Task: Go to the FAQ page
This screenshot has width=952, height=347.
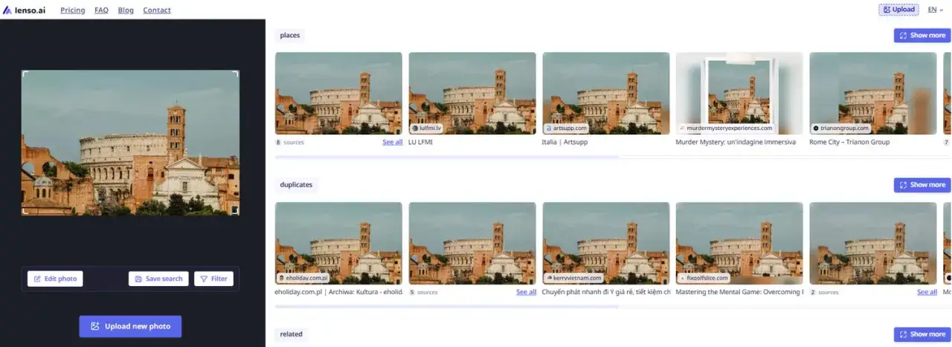Action: pyautogui.click(x=101, y=10)
